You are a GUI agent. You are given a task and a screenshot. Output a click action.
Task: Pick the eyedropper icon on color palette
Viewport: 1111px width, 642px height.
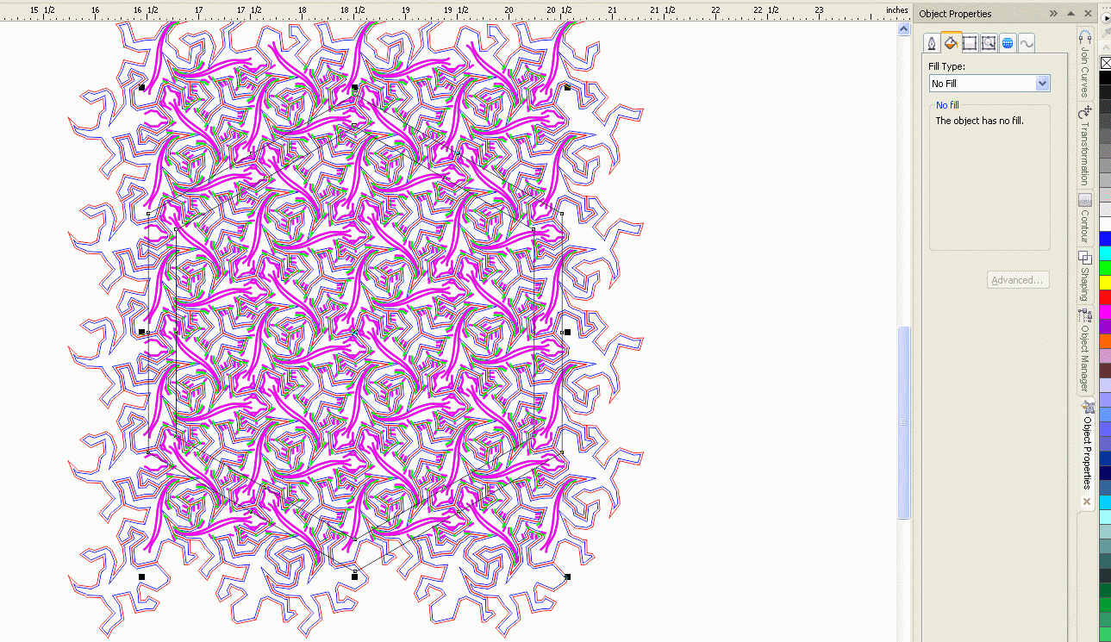1106,33
